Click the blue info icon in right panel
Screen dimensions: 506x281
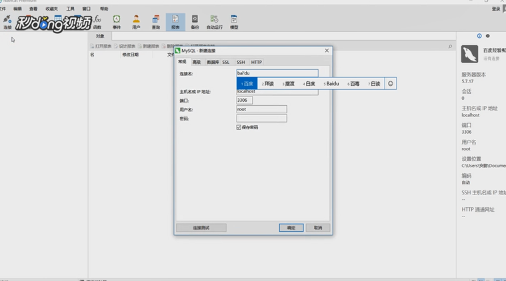pyautogui.click(x=479, y=36)
